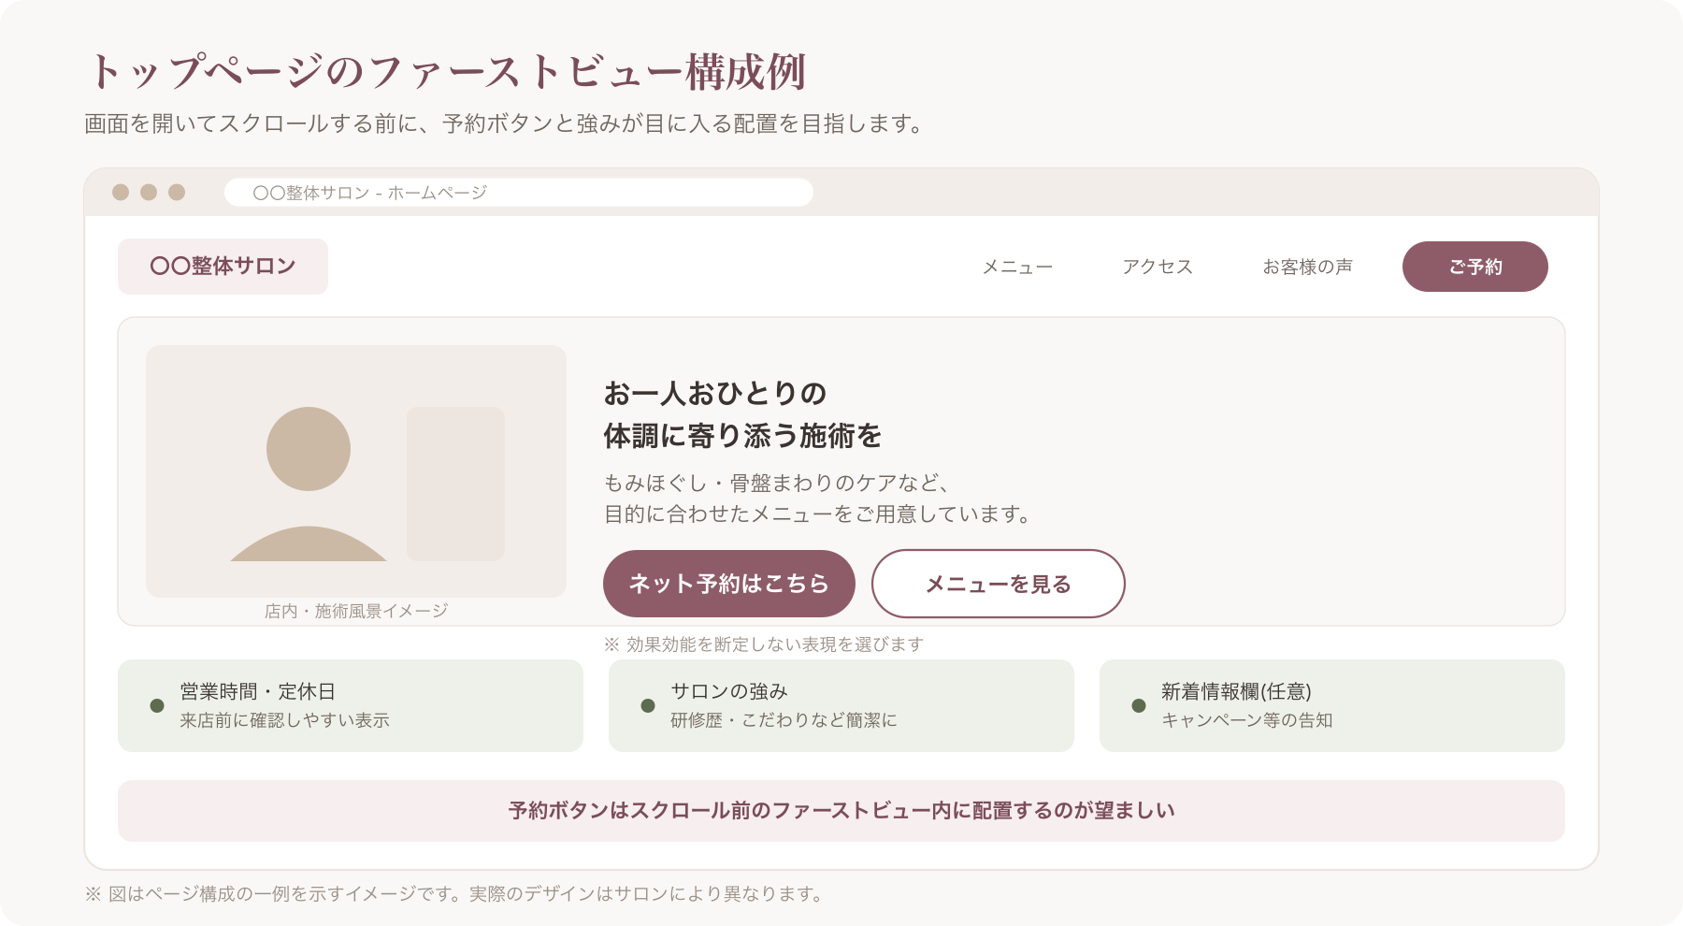Click the green bullet beside 営業時間・定休日
This screenshot has height=926, width=1683.
[157, 706]
